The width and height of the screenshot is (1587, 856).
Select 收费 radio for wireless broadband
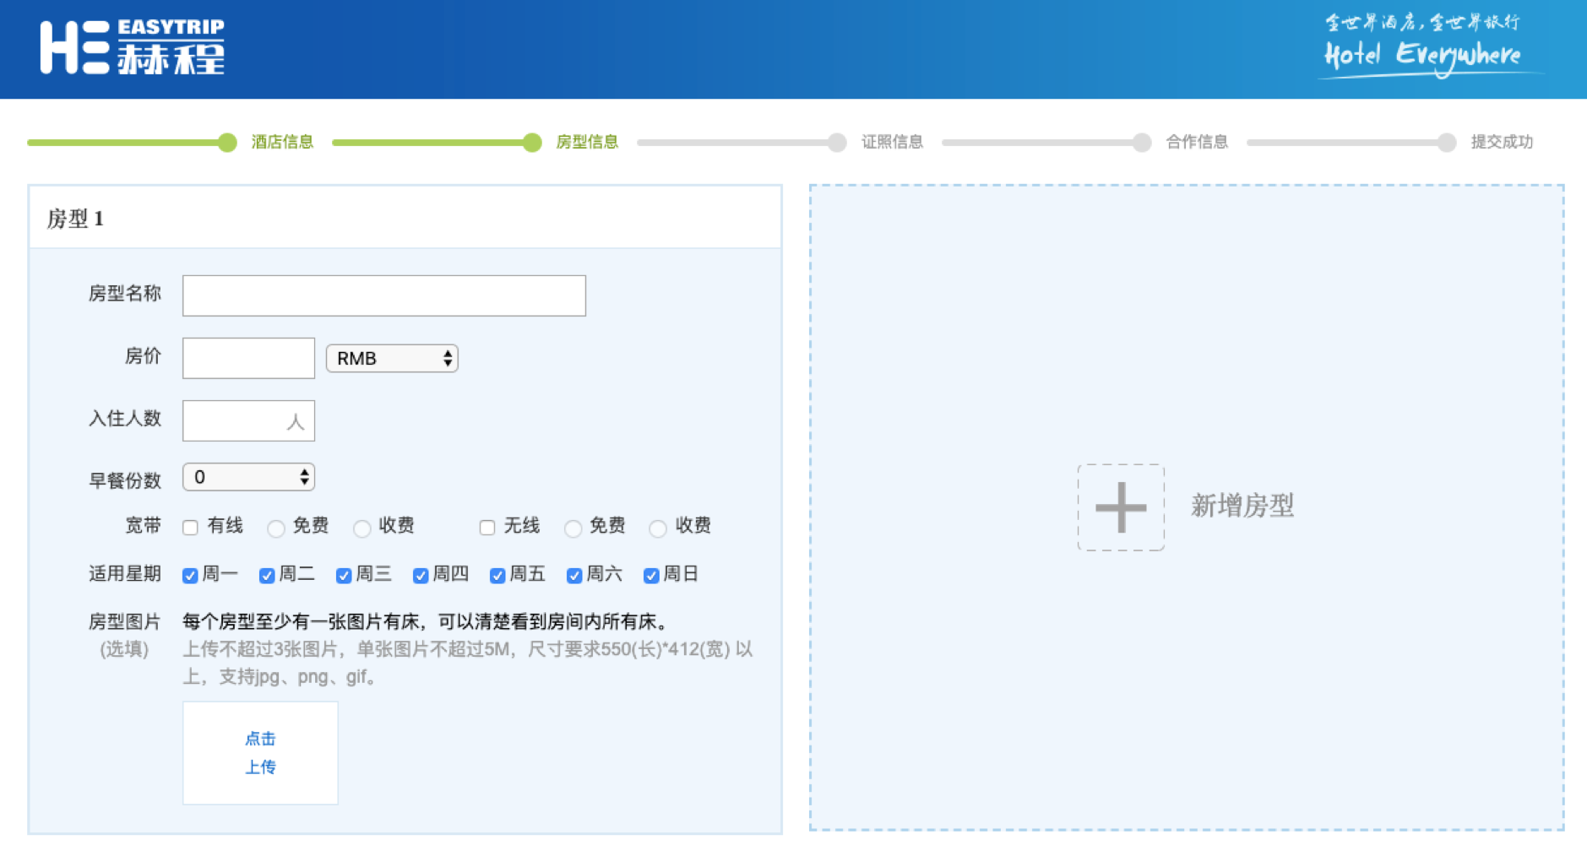point(658,528)
